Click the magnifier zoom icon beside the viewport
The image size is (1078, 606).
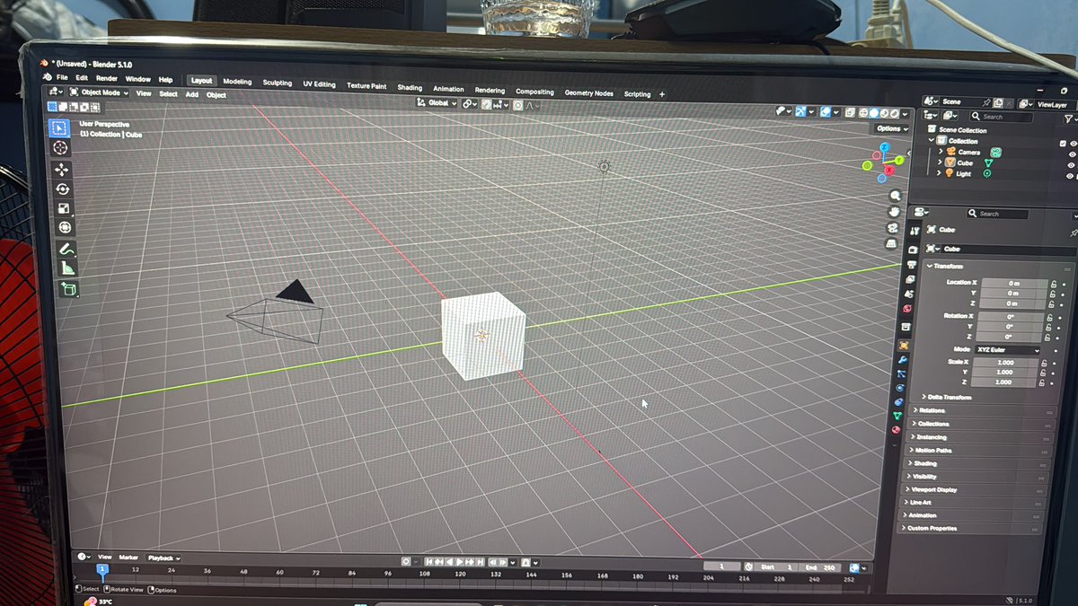pyautogui.click(x=896, y=196)
